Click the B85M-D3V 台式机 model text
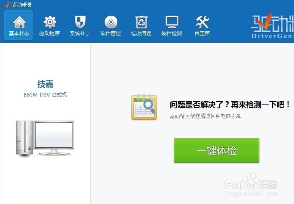 [45, 95]
